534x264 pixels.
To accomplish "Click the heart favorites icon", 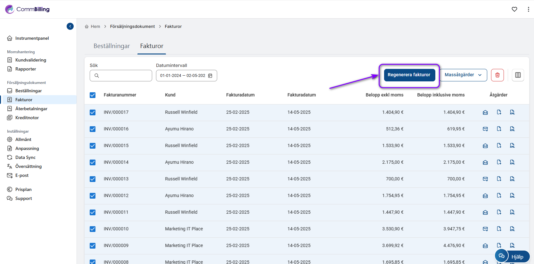I will pos(514,9).
